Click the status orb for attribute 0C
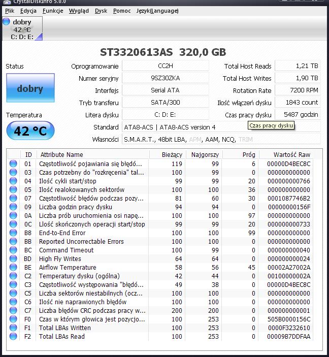The width and height of the screenshot is (329, 357). (x=13, y=224)
